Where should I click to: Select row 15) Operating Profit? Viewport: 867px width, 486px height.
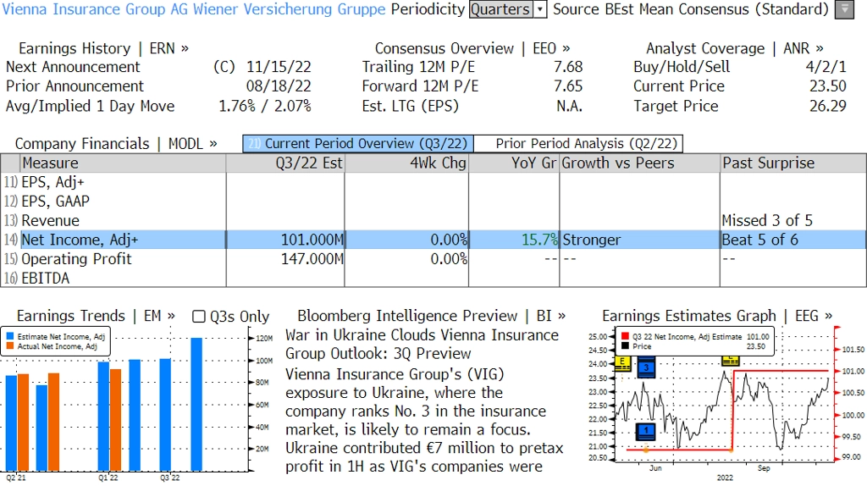click(433, 259)
